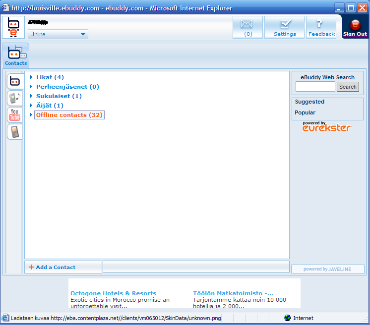Expand the Äijät group arrow
The height and width of the screenshot is (325, 370).
[31, 106]
